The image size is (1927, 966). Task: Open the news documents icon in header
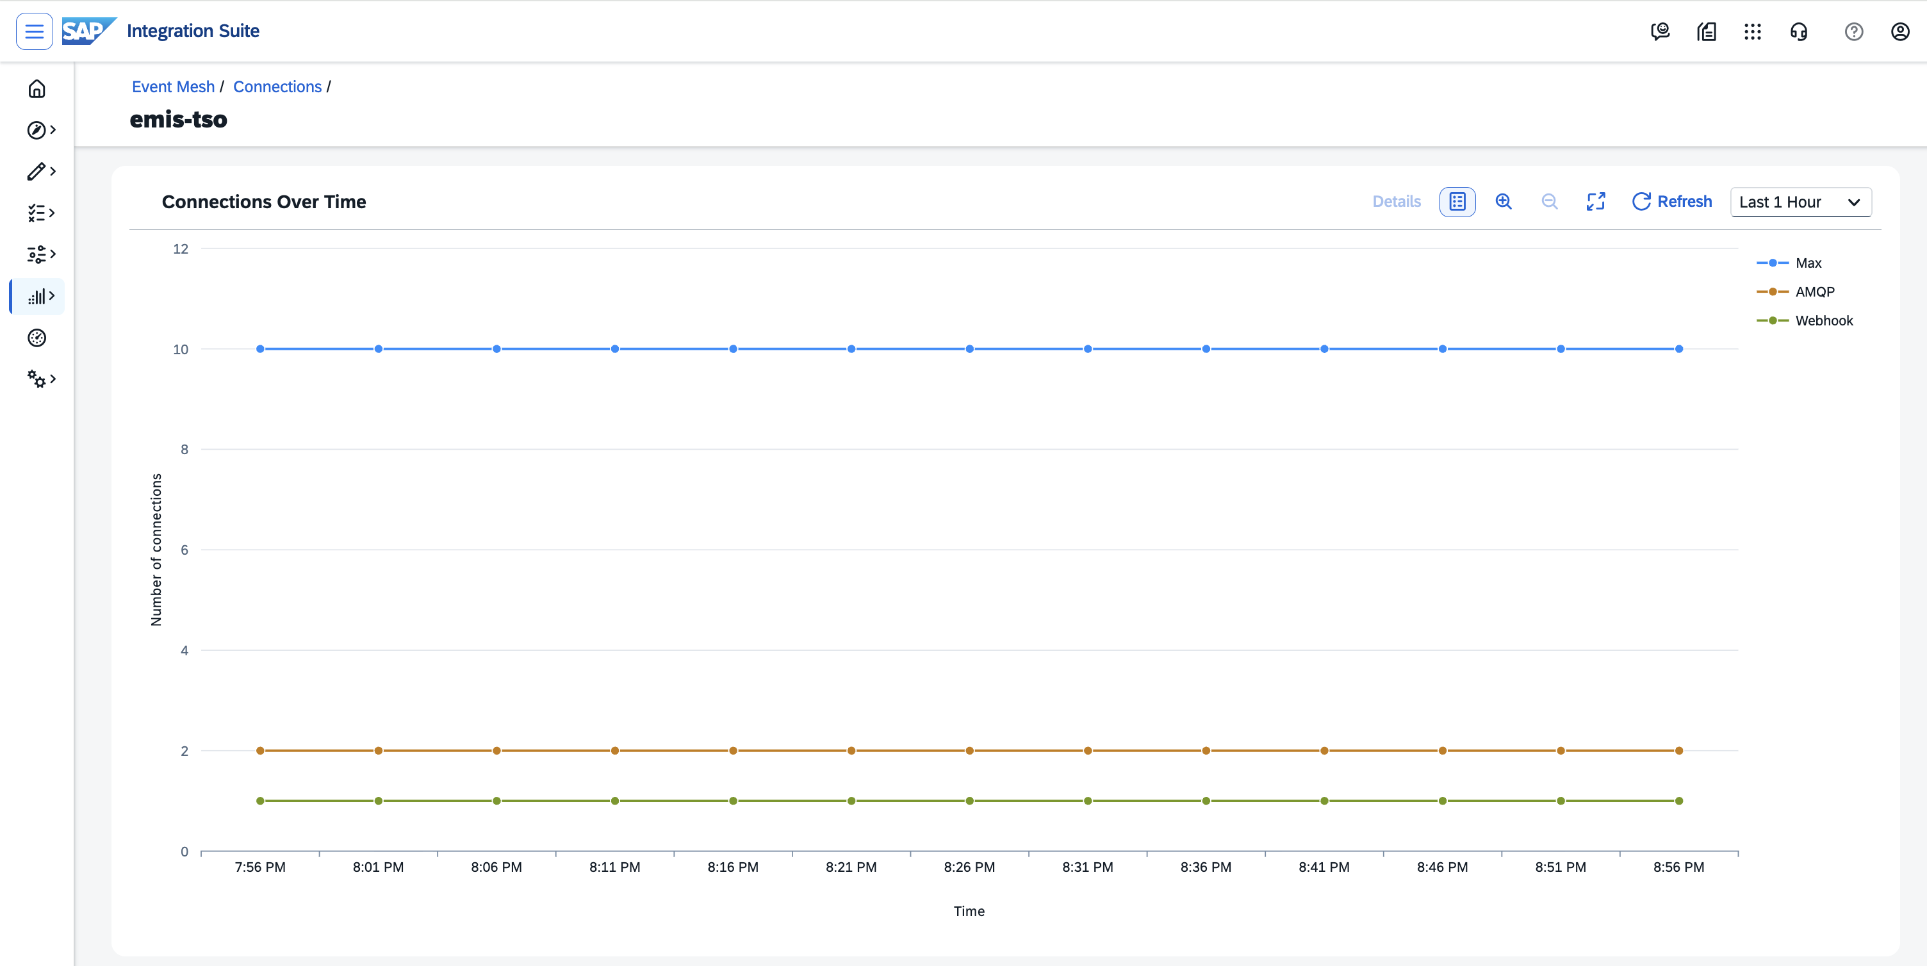click(1707, 31)
